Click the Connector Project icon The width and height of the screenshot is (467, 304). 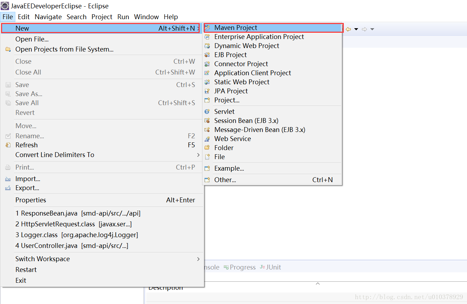(x=207, y=64)
